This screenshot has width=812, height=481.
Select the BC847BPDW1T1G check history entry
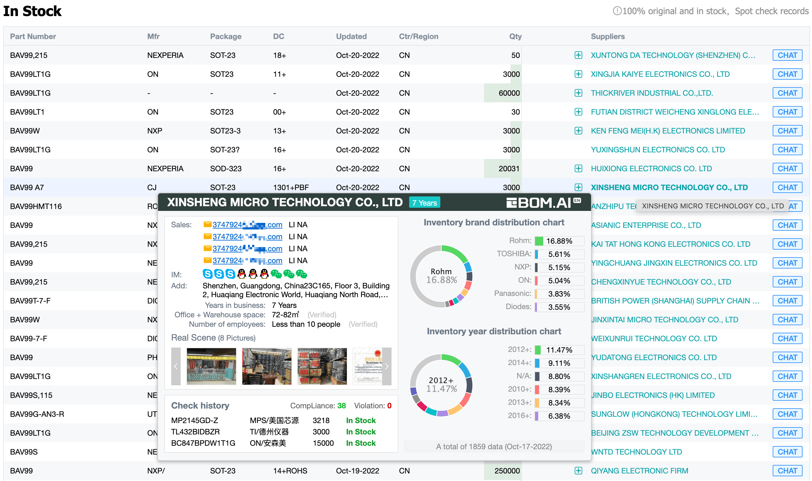(203, 443)
